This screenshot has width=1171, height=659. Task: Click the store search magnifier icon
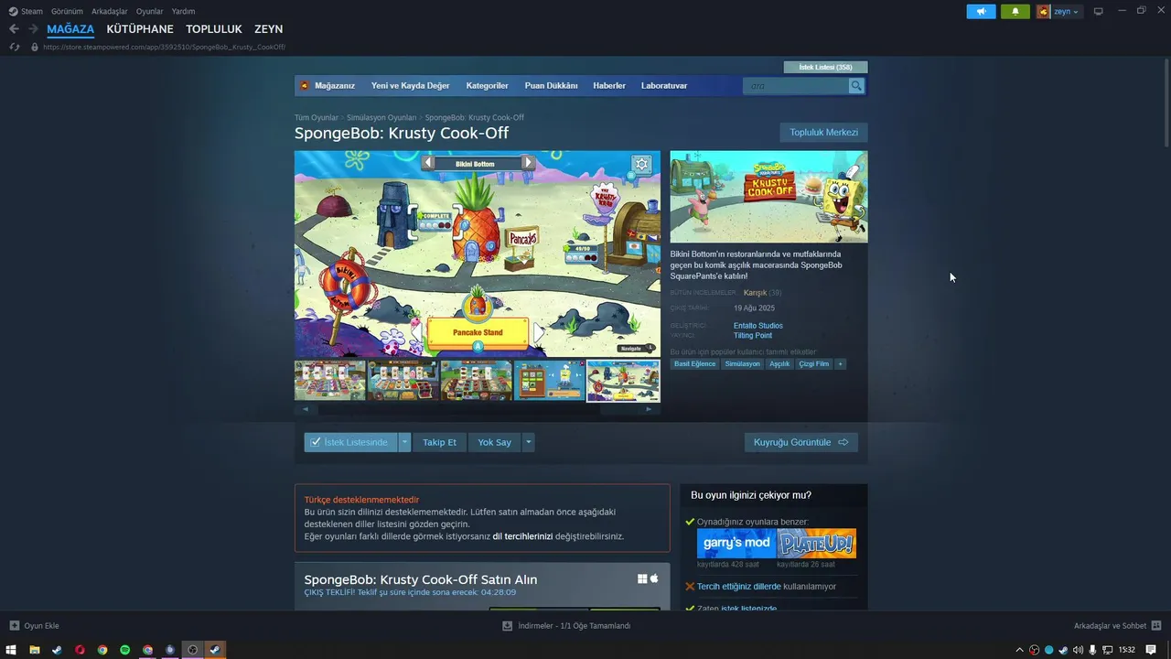856,86
